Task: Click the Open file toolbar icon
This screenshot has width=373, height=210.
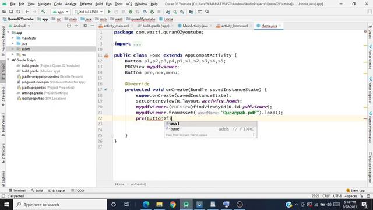Action: (4, 12)
